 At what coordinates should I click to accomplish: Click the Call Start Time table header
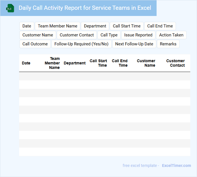tap(98, 63)
